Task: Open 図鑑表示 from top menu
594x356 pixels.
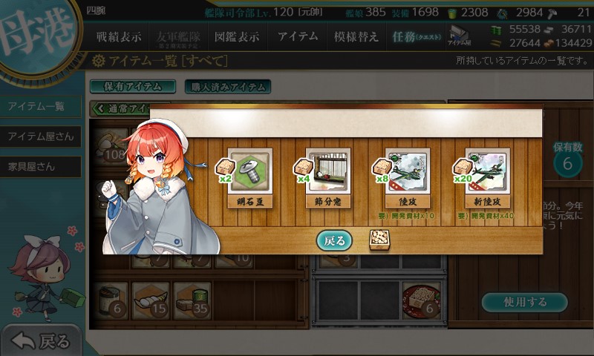Action: click(x=237, y=36)
